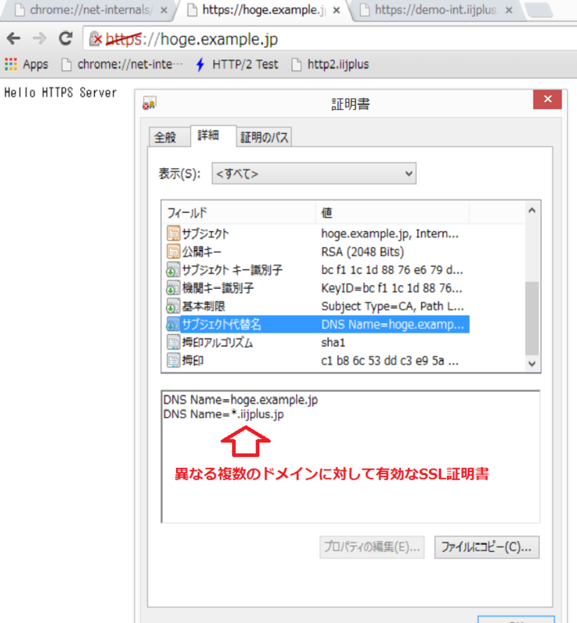Click the ファイルにコピー(C)... button
Image resolution: width=577 pixels, height=623 pixels.
(x=487, y=547)
